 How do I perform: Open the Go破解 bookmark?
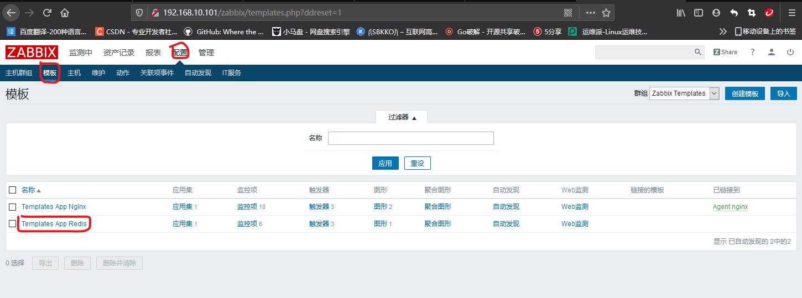click(x=486, y=32)
